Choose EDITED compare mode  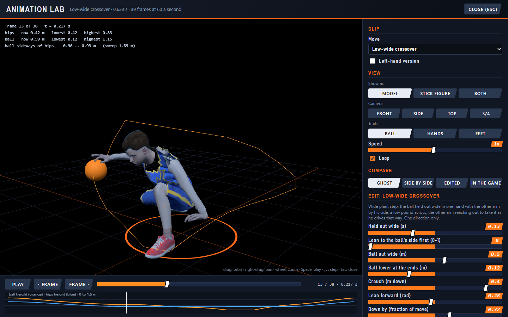(x=452, y=183)
